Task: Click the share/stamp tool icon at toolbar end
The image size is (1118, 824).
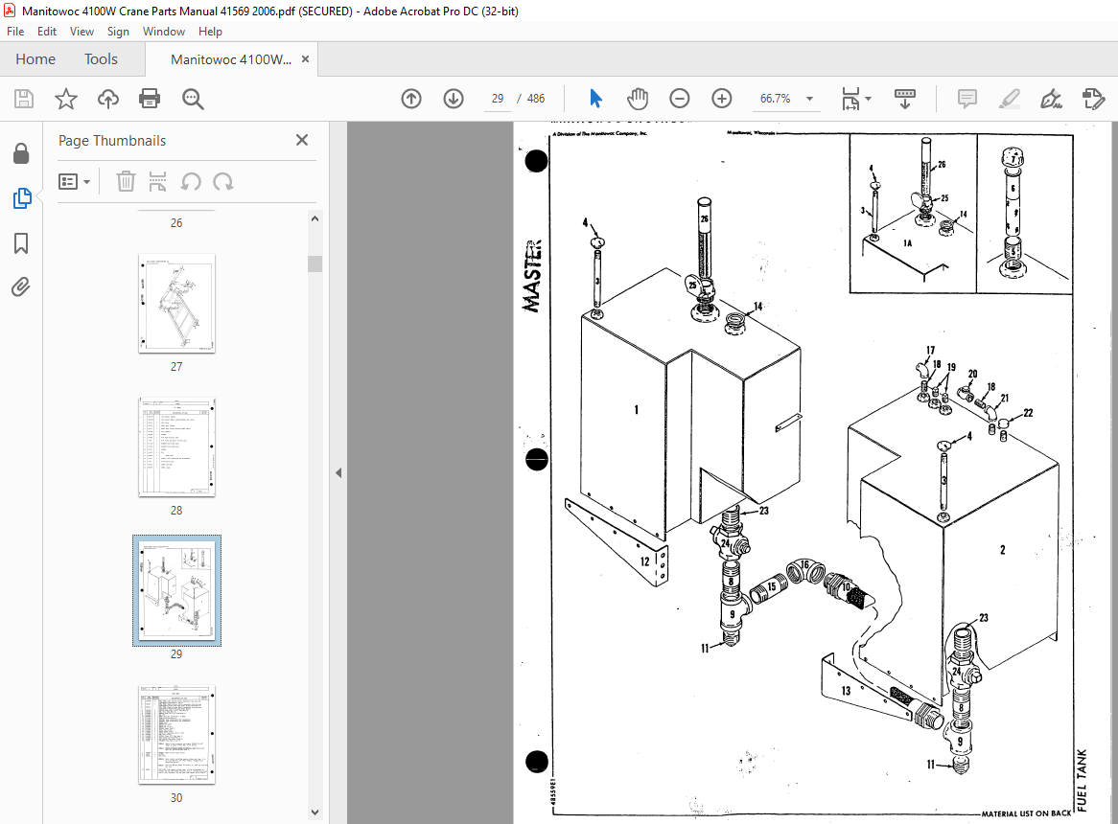Action: (1093, 99)
